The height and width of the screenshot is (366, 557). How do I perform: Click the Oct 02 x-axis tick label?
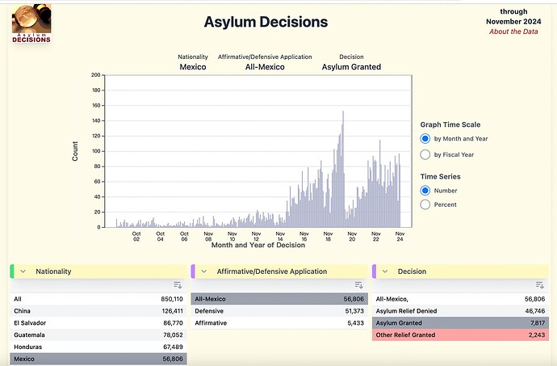[x=136, y=236]
